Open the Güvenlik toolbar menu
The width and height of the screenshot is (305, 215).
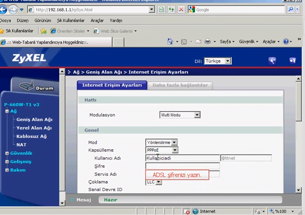tap(249, 42)
